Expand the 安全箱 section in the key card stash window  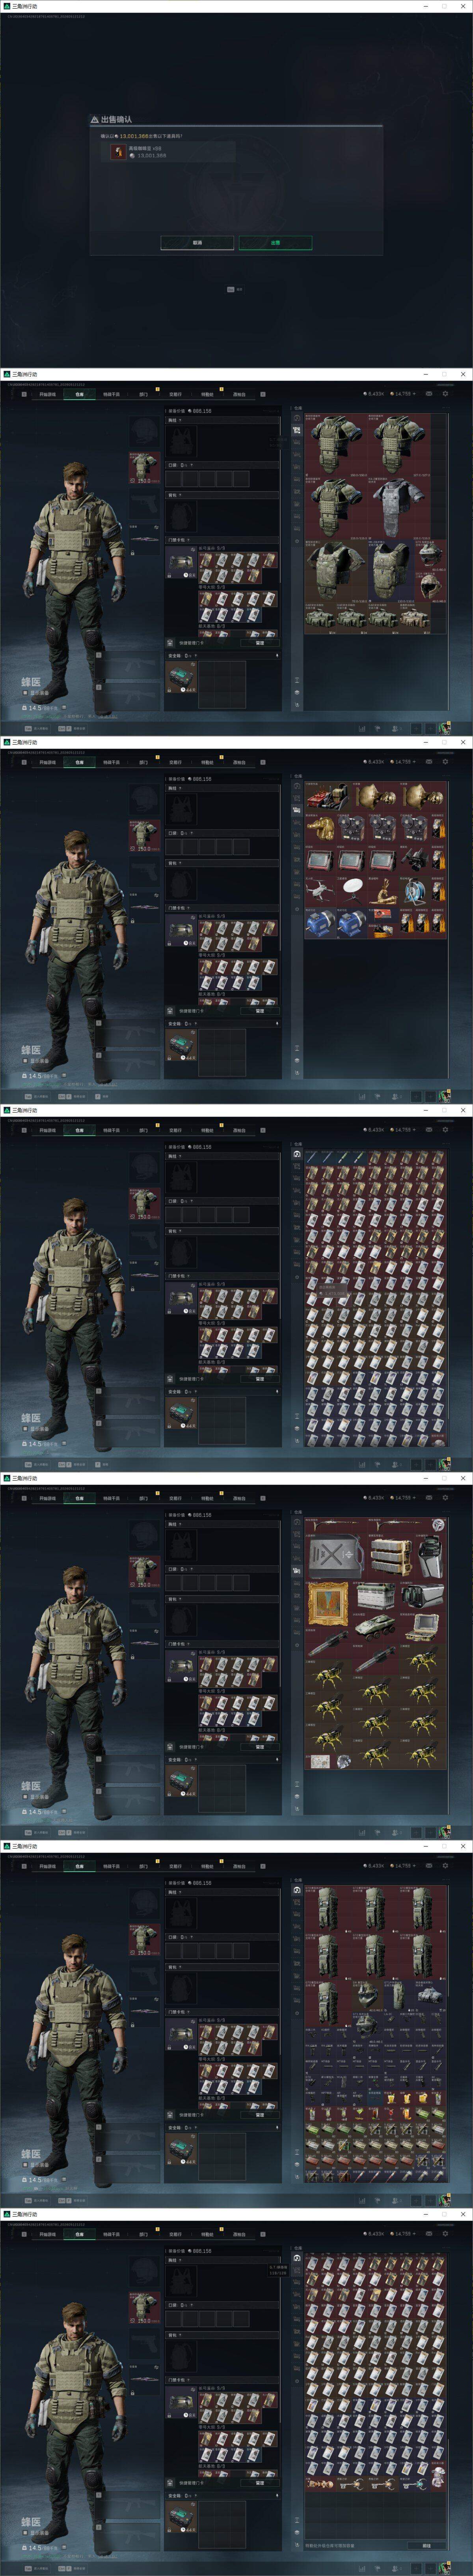pos(223,1391)
